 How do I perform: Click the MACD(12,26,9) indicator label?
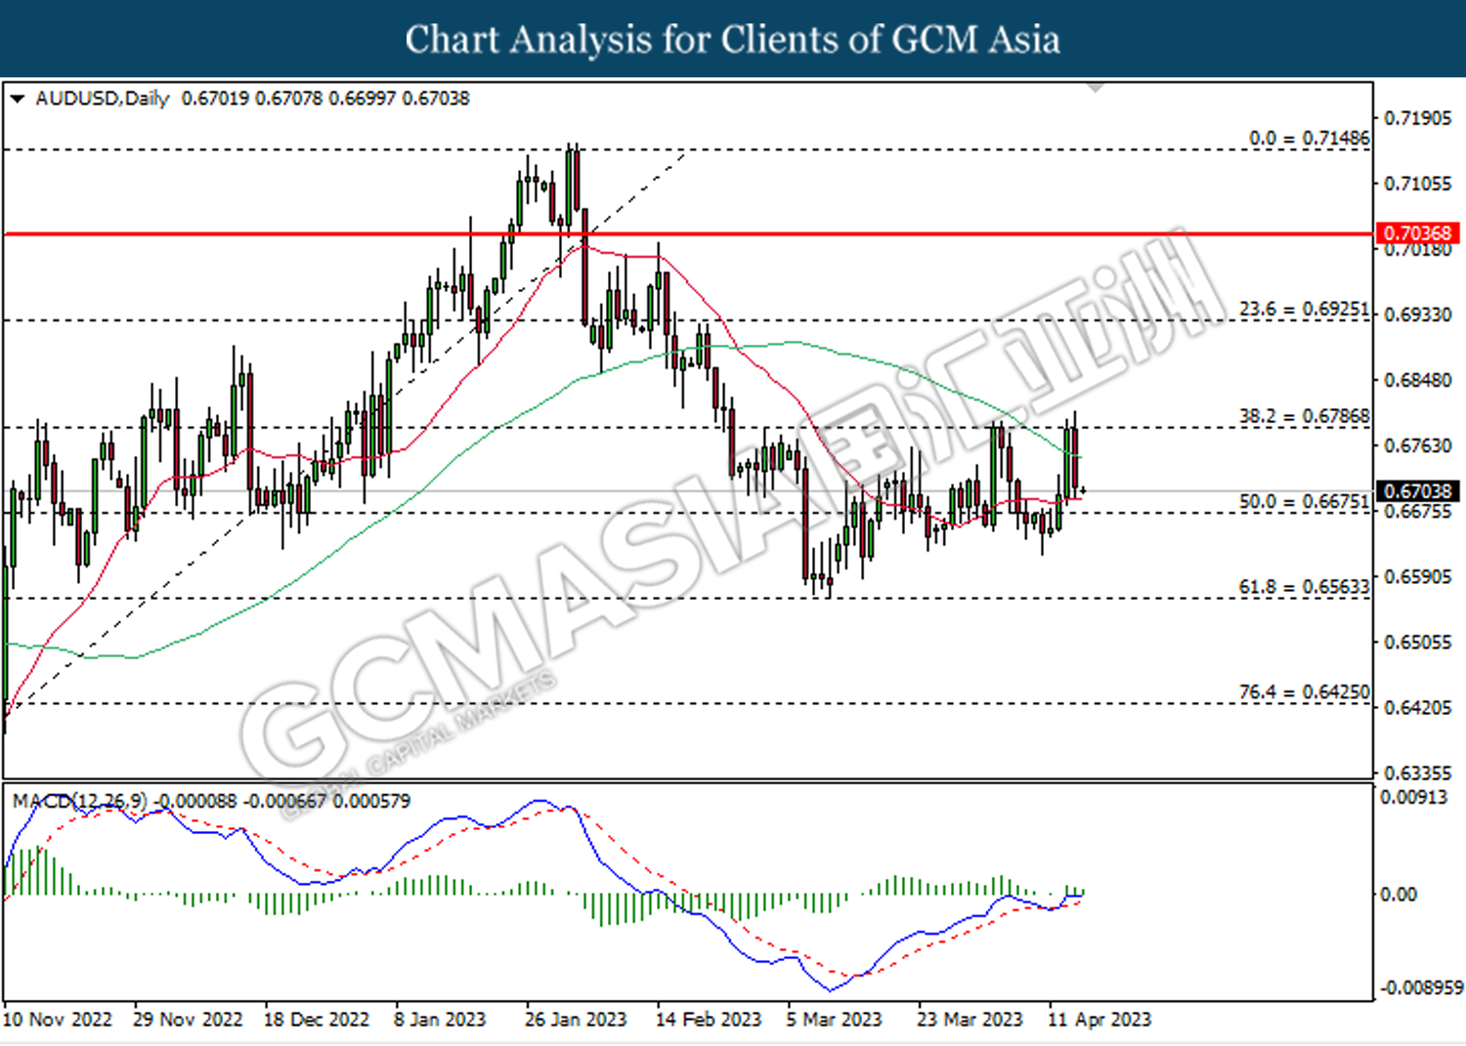click(80, 801)
